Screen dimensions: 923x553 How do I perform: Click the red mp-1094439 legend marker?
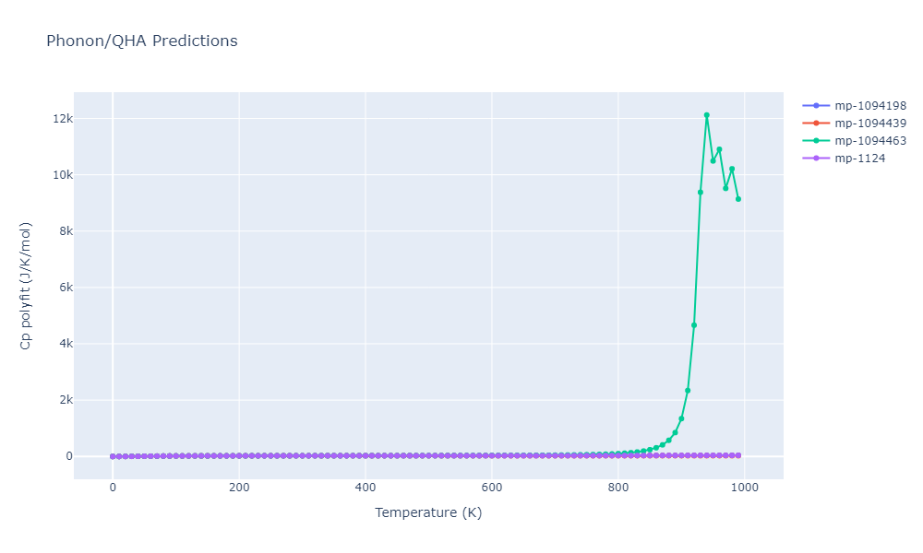coord(817,124)
